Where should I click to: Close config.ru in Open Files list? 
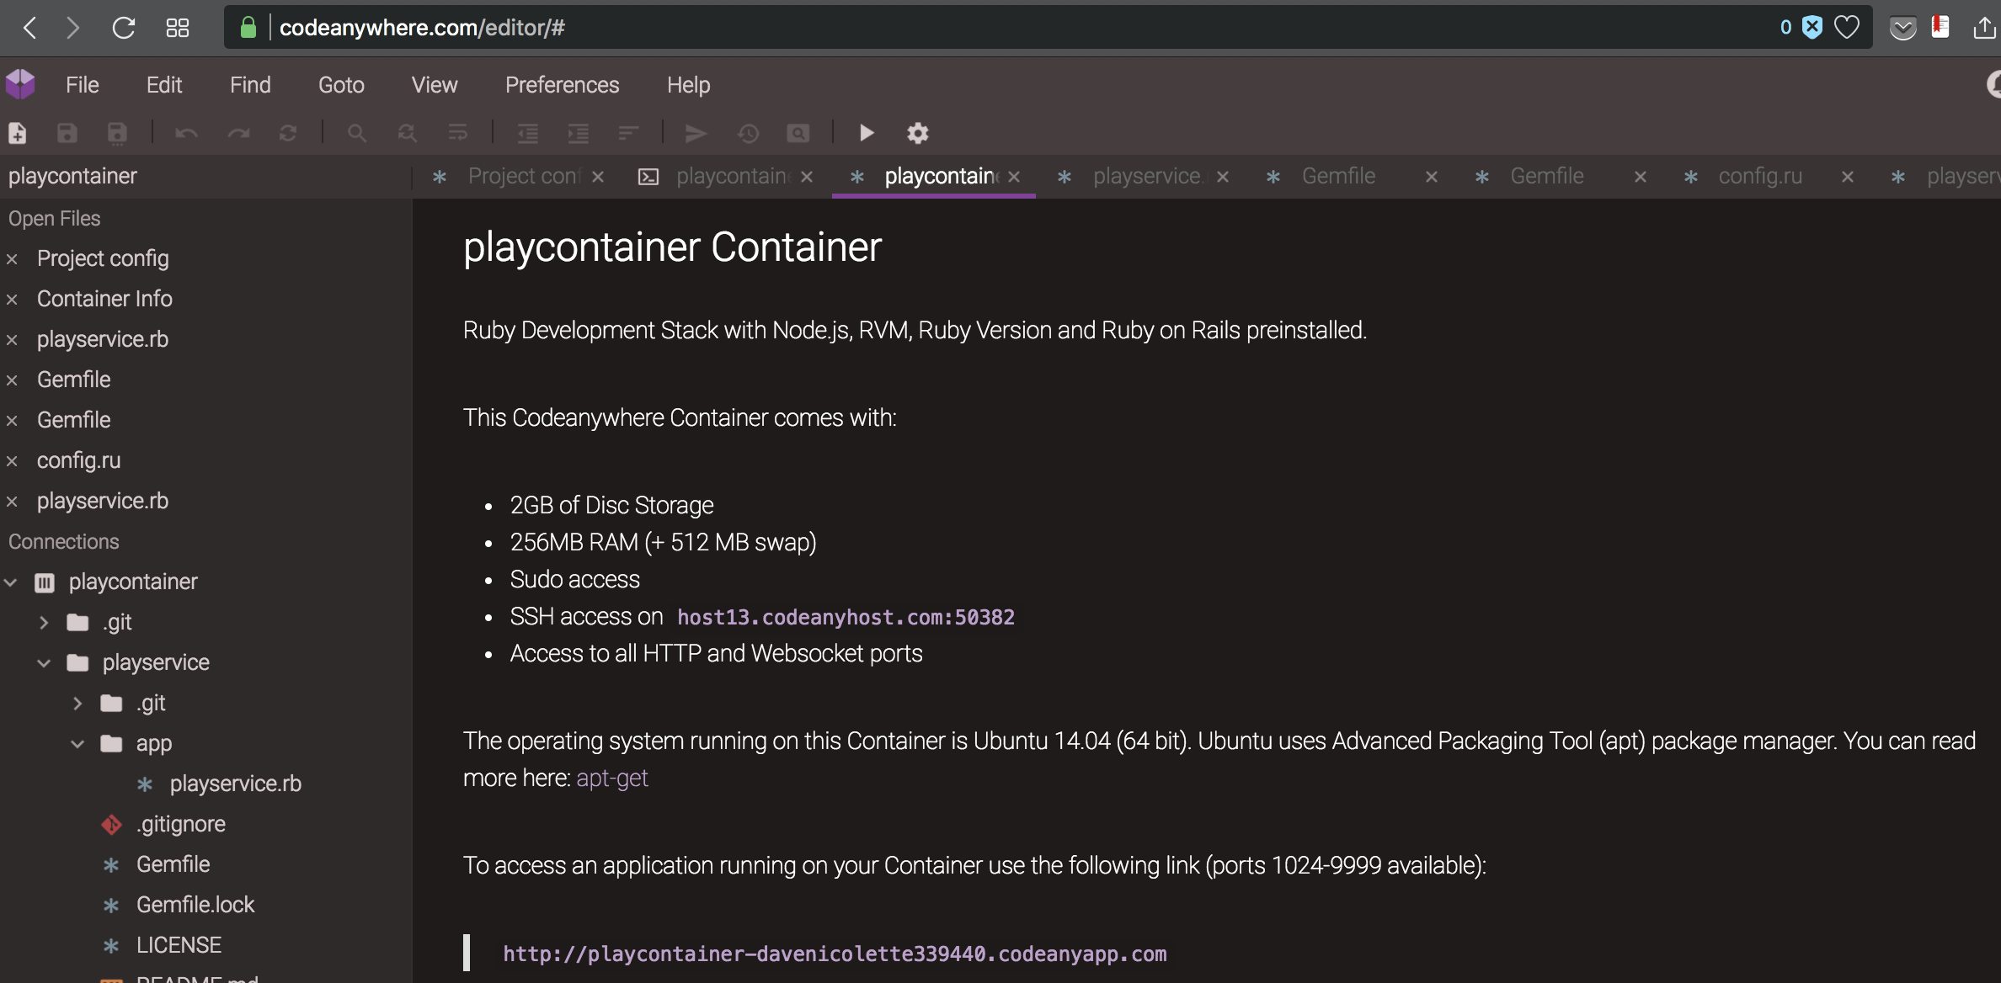pyautogui.click(x=12, y=461)
